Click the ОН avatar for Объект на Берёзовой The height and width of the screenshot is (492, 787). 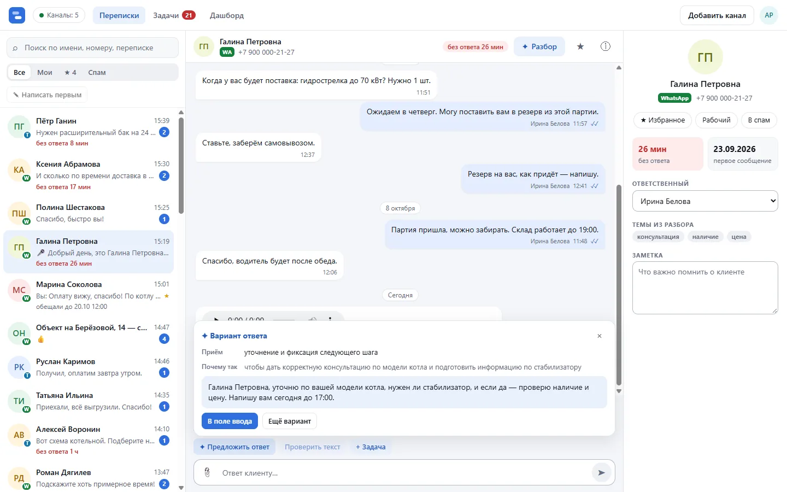[x=19, y=333]
